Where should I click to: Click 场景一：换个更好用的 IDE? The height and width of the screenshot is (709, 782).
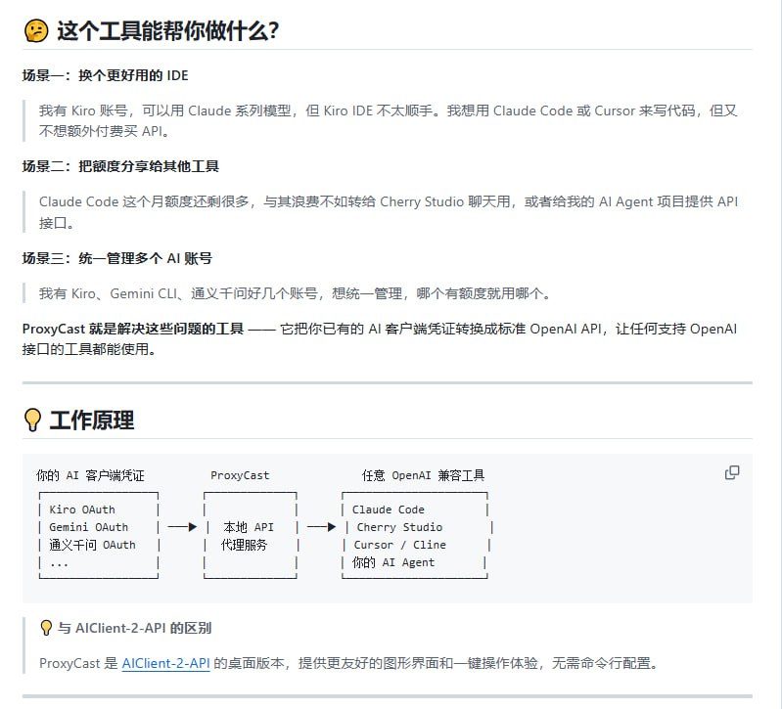click(106, 75)
